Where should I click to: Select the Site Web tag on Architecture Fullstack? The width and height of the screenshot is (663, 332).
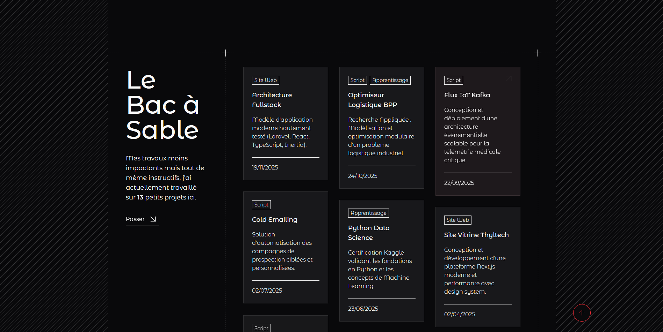tap(265, 80)
